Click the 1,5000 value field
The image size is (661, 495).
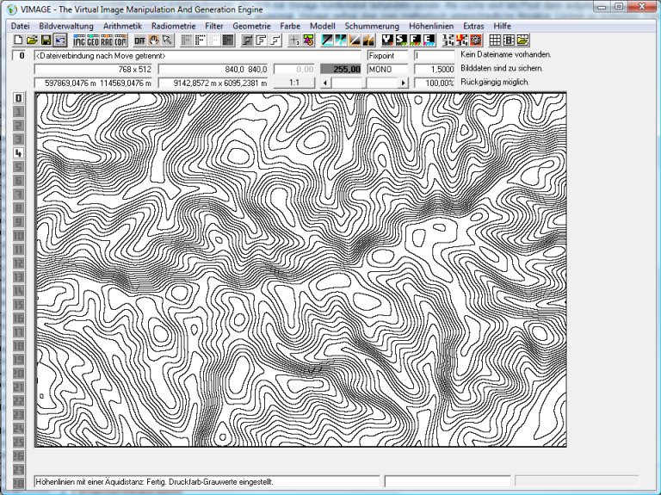point(435,69)
